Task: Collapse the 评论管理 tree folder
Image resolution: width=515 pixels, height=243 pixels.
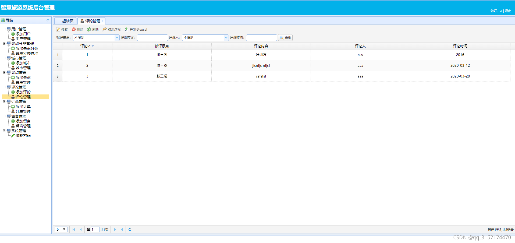Action: click(x=4, y=87)
